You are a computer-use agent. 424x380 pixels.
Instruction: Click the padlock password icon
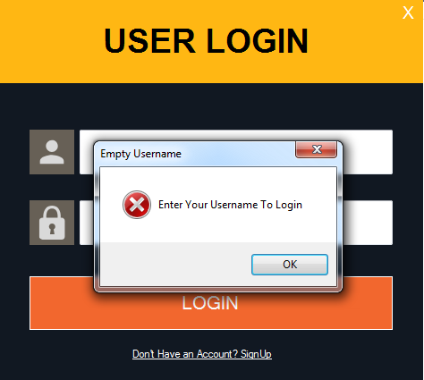click(52, 223)
